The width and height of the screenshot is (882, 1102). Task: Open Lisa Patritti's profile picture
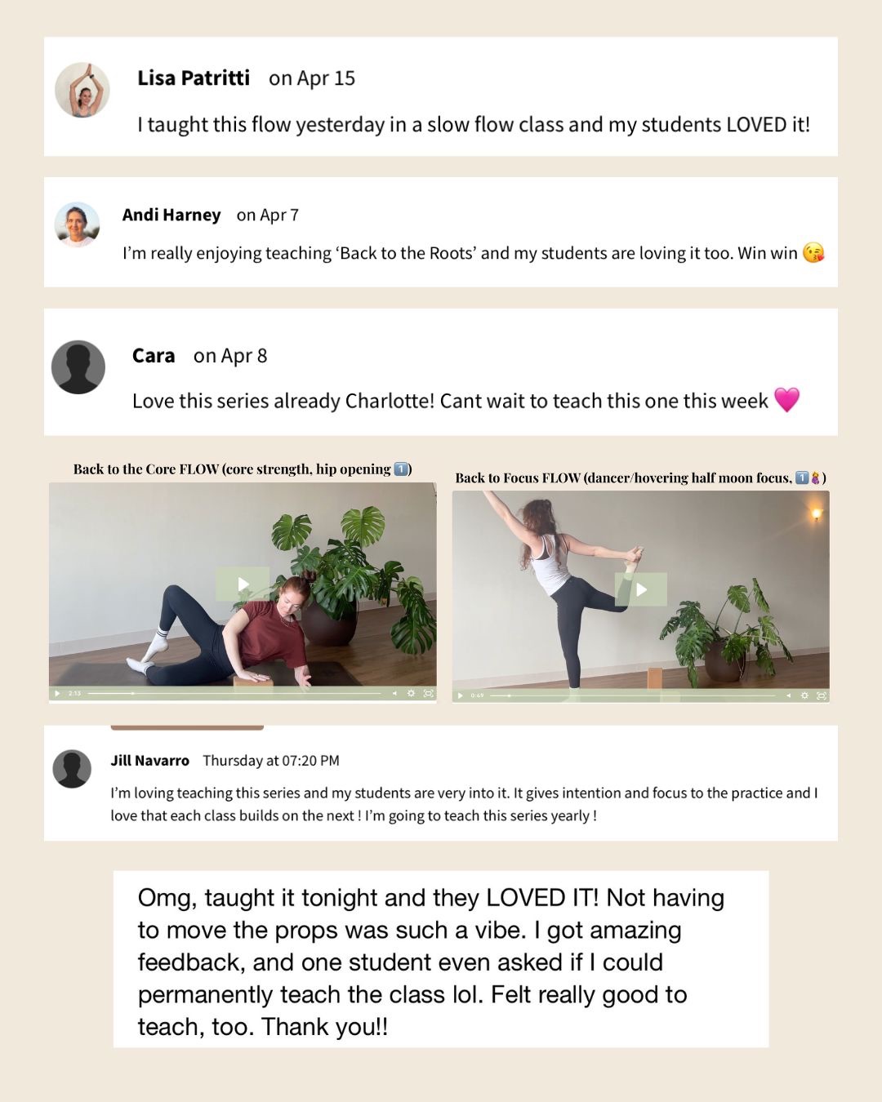pyautogui.click(x=82, y=90)
